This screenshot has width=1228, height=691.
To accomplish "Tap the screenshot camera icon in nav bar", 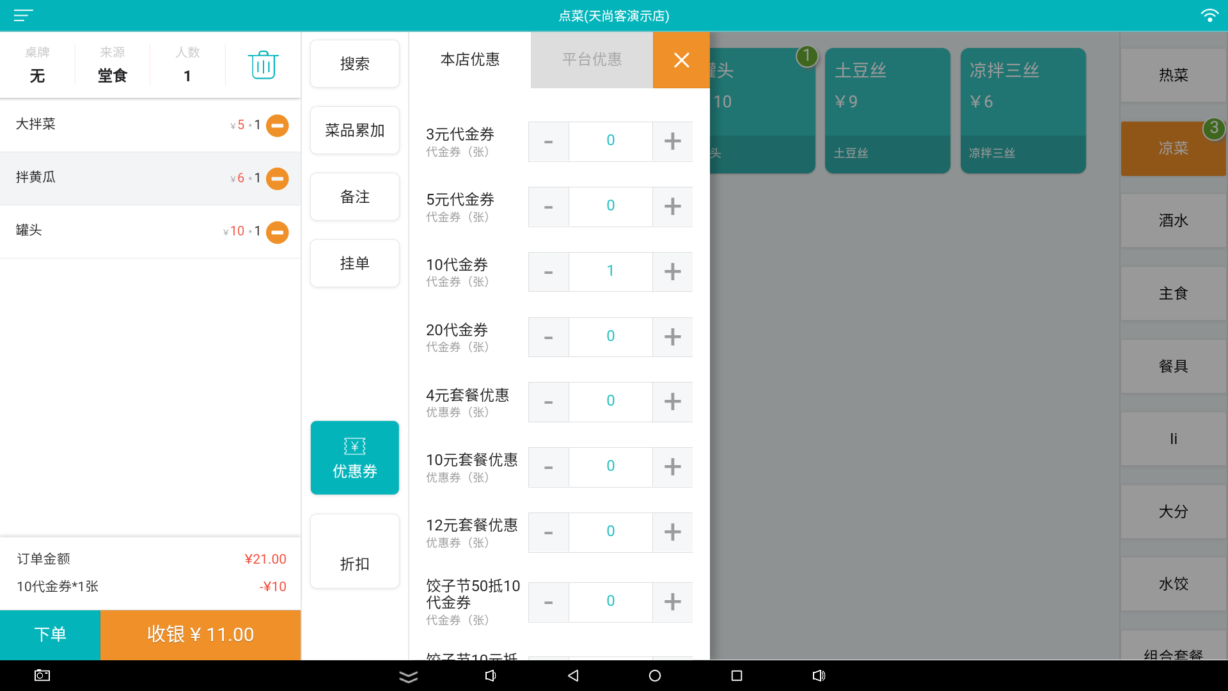I will tap(42, 676).
